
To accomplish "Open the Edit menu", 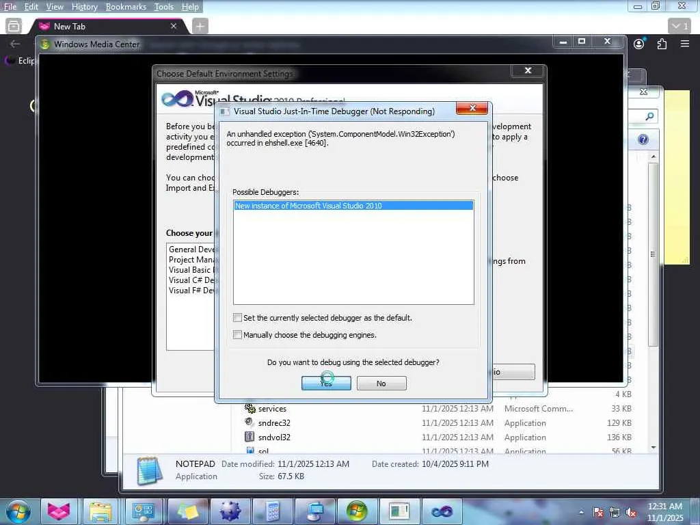I will coord(31,7).
